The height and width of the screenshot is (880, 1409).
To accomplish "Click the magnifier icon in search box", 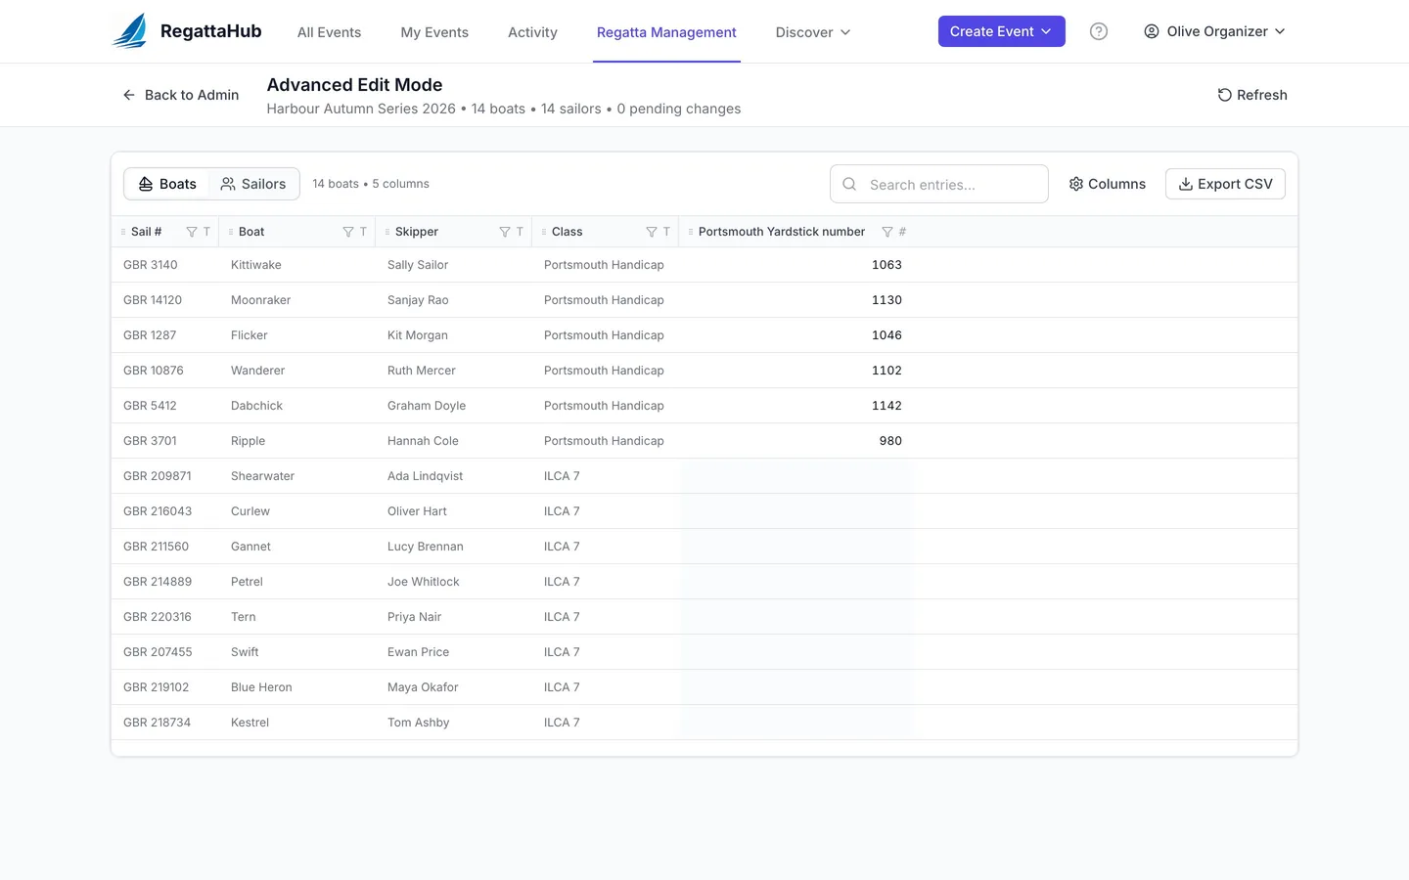I will [x=849, y=184].
